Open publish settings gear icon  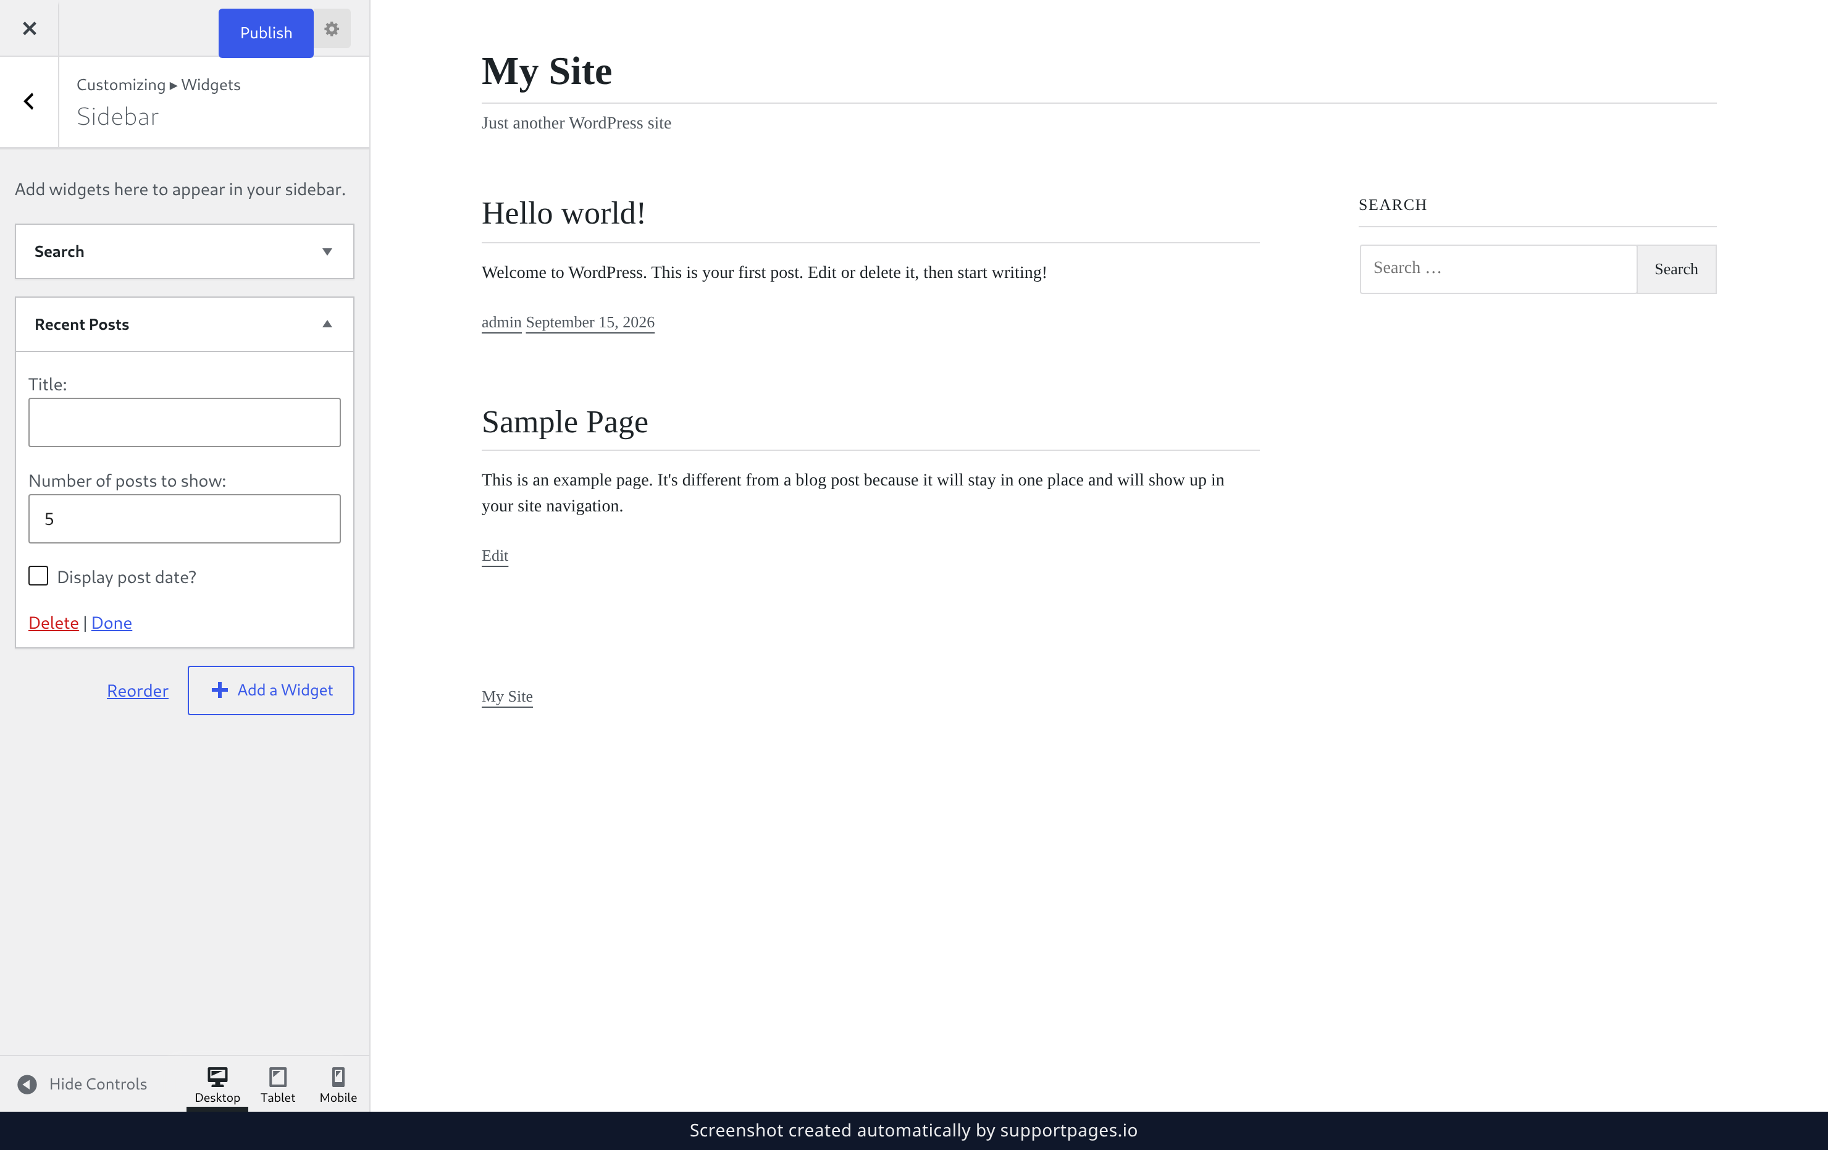[x=332, y=29]
